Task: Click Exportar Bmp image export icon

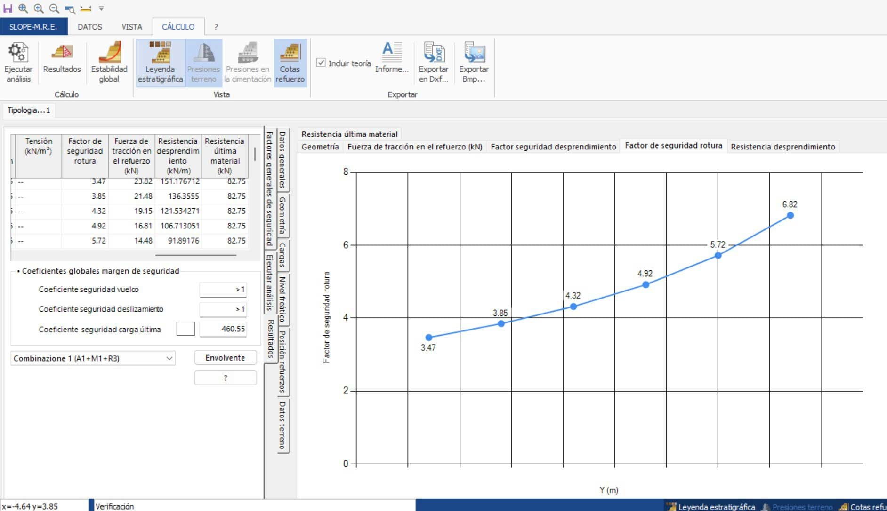Action: pyautogui.click(x=474, y=53)
